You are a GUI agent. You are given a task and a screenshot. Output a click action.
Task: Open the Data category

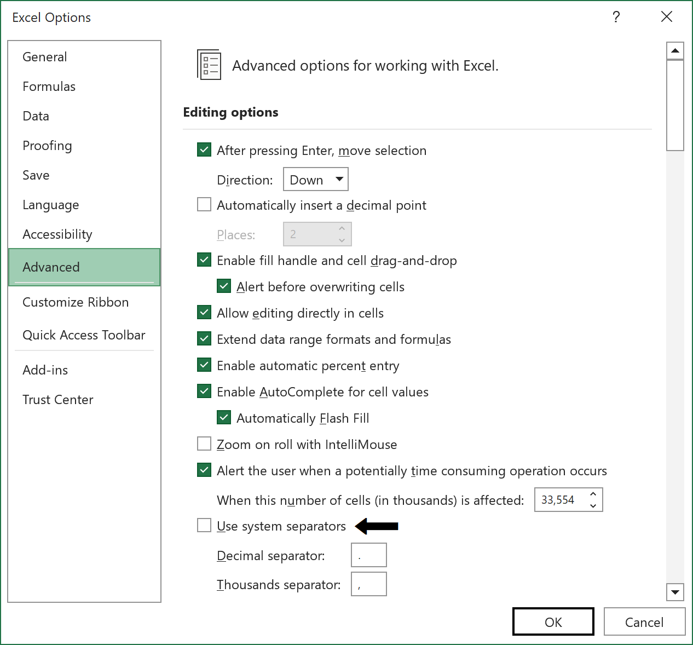84,116
